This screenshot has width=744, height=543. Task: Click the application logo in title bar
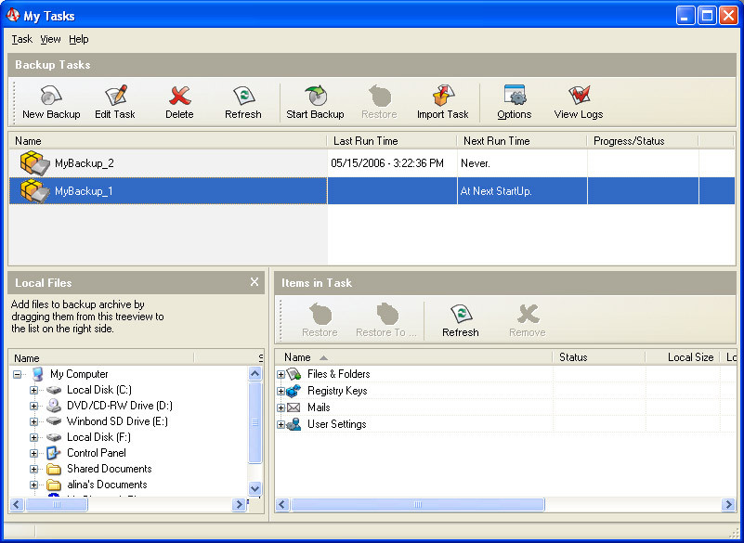12,16
